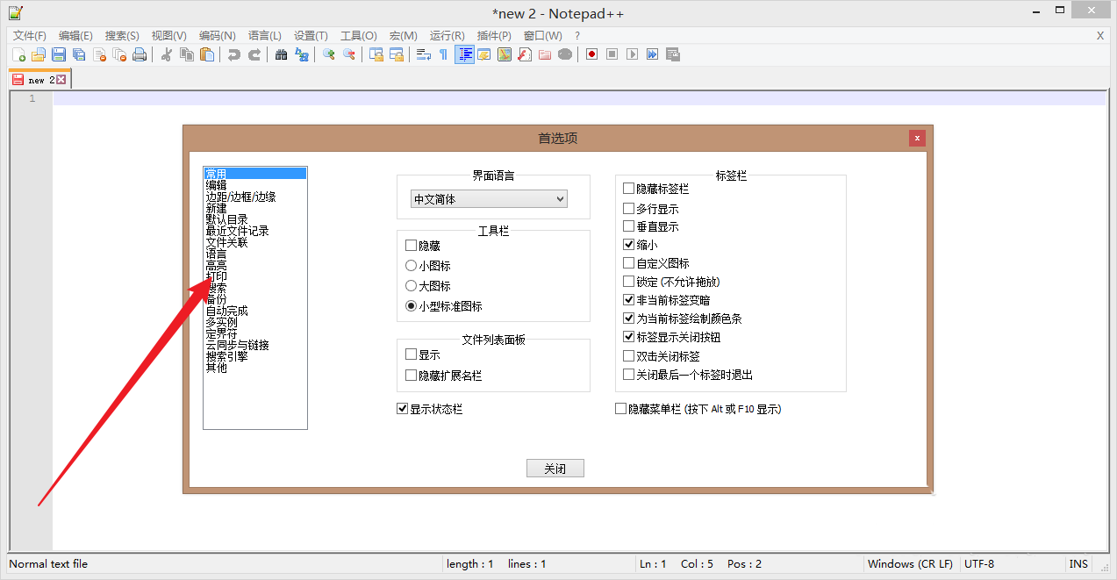Screen dimensions: 1117x580
Task: Open the 界面语言 dropdown showing 中文简体
Action: click(488, 198)
